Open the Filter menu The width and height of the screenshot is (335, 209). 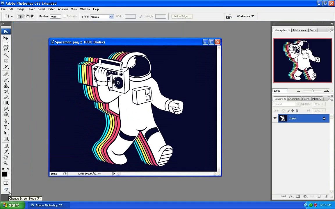(51, 9)
